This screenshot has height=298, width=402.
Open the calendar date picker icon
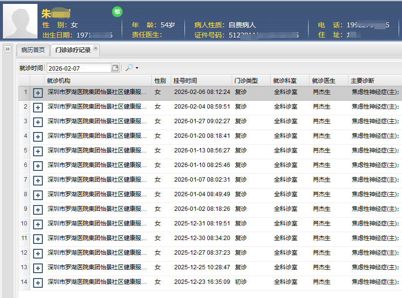point(115,68)
